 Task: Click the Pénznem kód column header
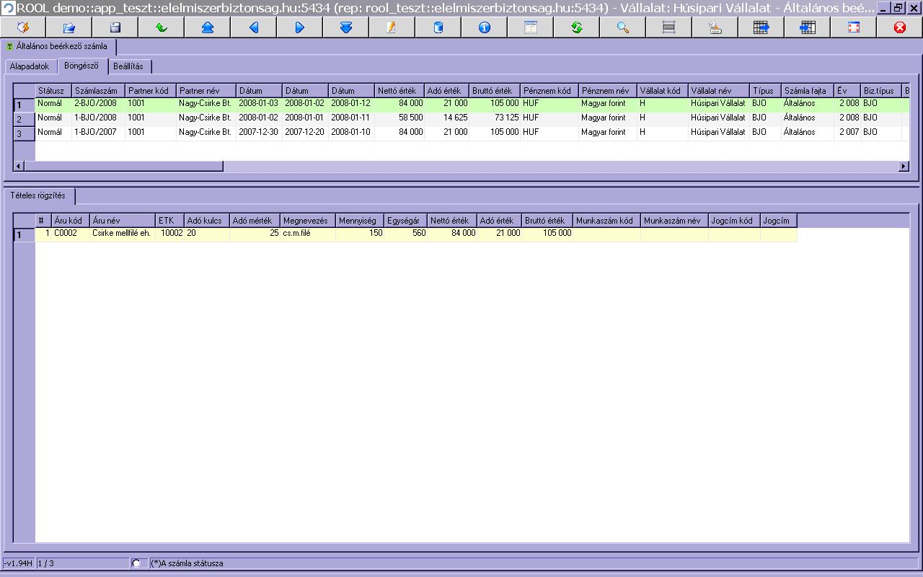[x=549, y=91]
